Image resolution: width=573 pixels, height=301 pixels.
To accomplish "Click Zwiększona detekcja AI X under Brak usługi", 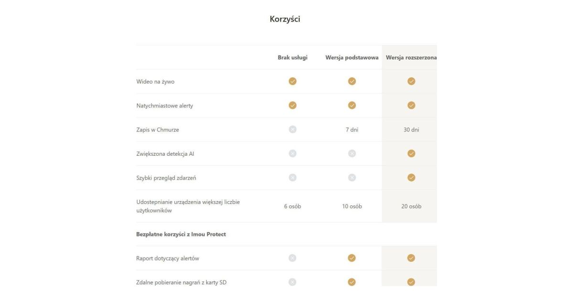I will [x=293, y=153].
